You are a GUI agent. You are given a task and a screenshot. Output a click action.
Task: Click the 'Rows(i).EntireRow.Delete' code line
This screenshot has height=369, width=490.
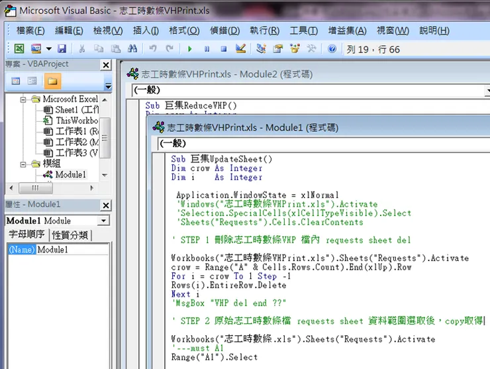[228, 285]
